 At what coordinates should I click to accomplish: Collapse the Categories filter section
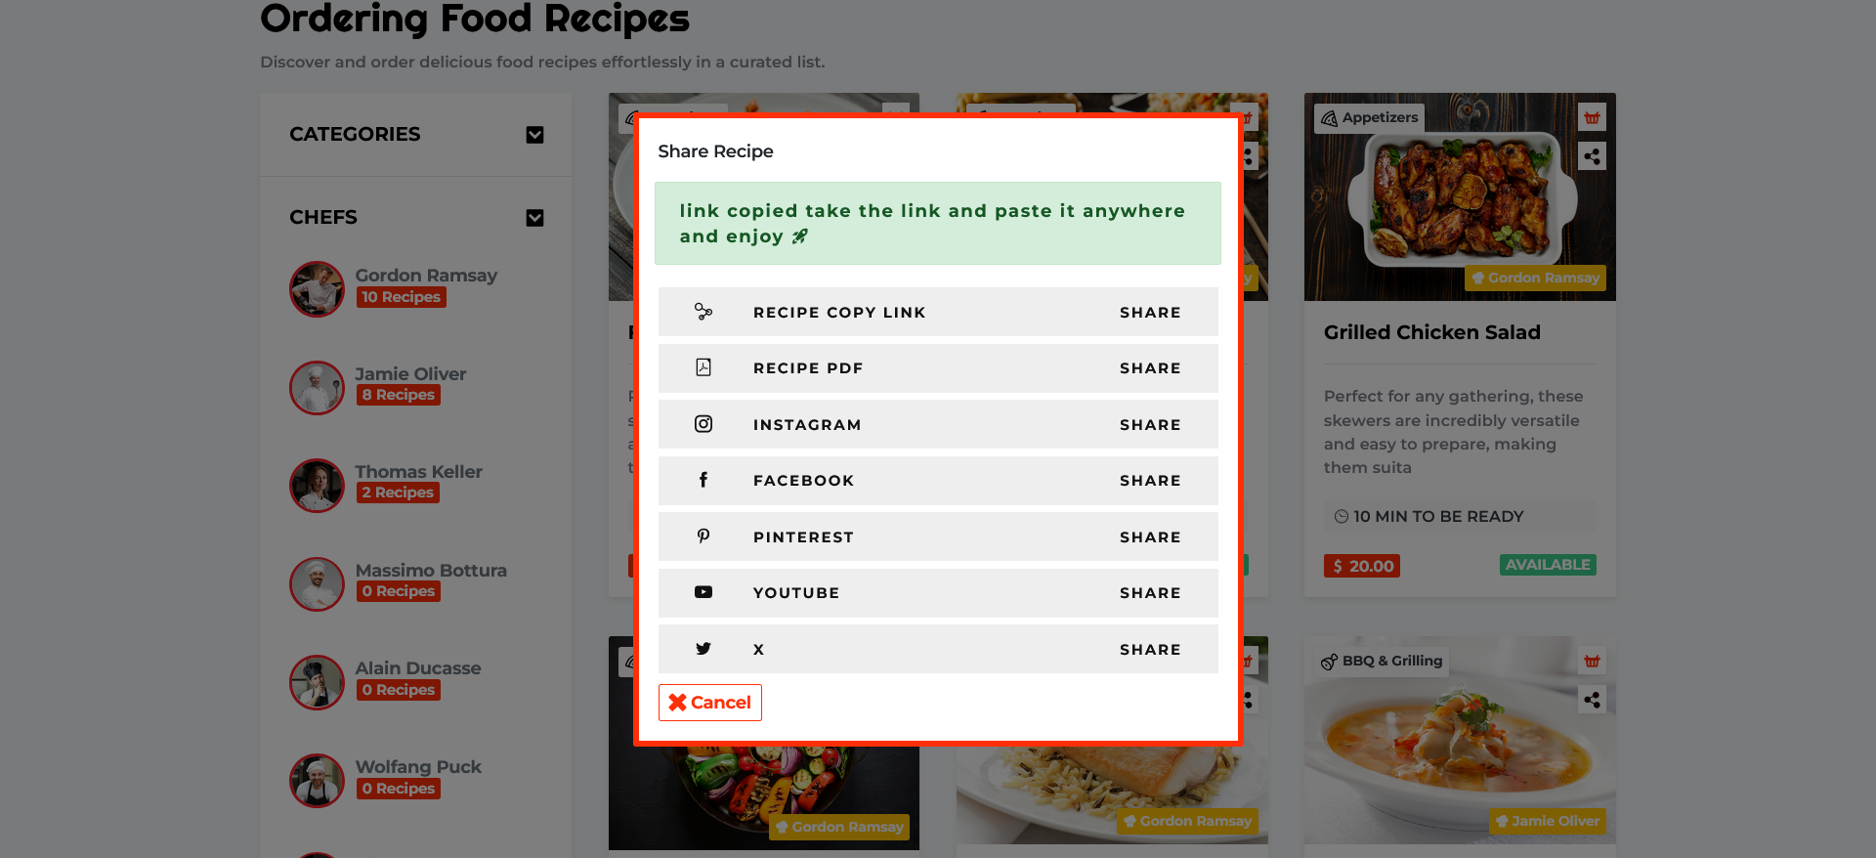pyautogui.click(x=534, y=135)
